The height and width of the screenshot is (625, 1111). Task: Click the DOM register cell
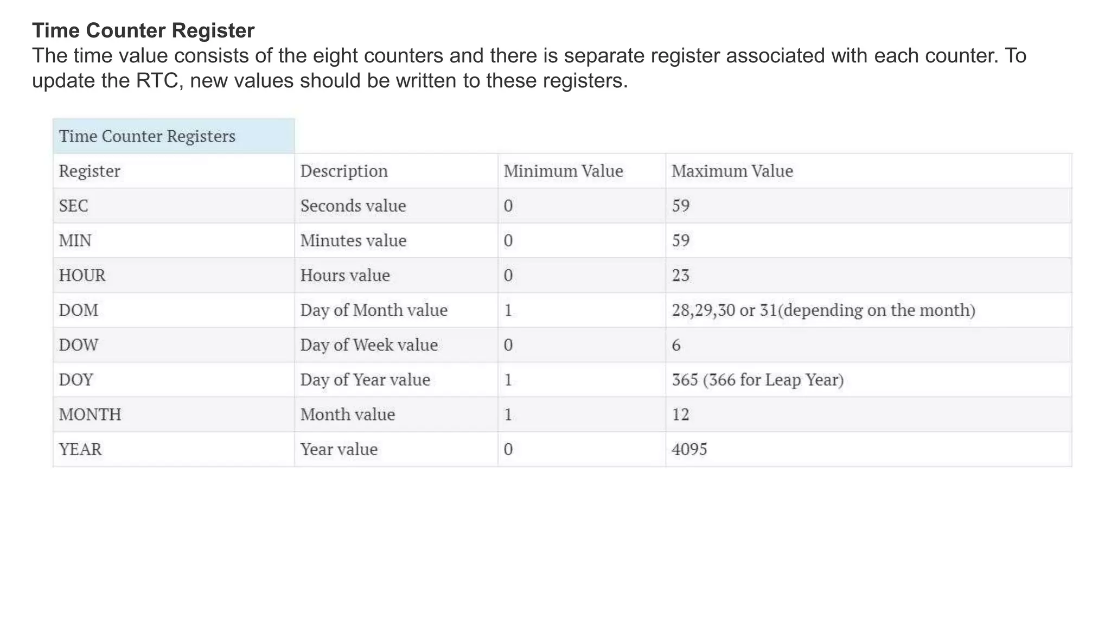pyautogui.click(x=79, y=310)
